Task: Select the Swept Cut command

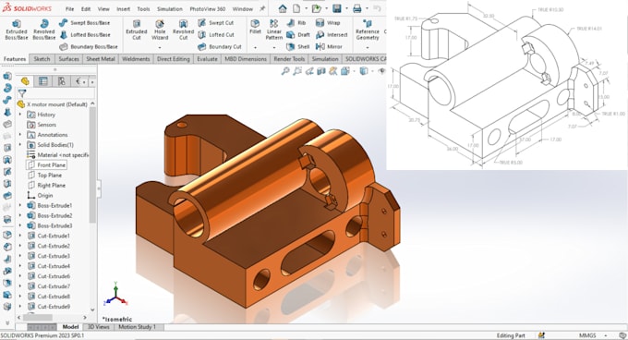Action: click(x=216, y=23)
